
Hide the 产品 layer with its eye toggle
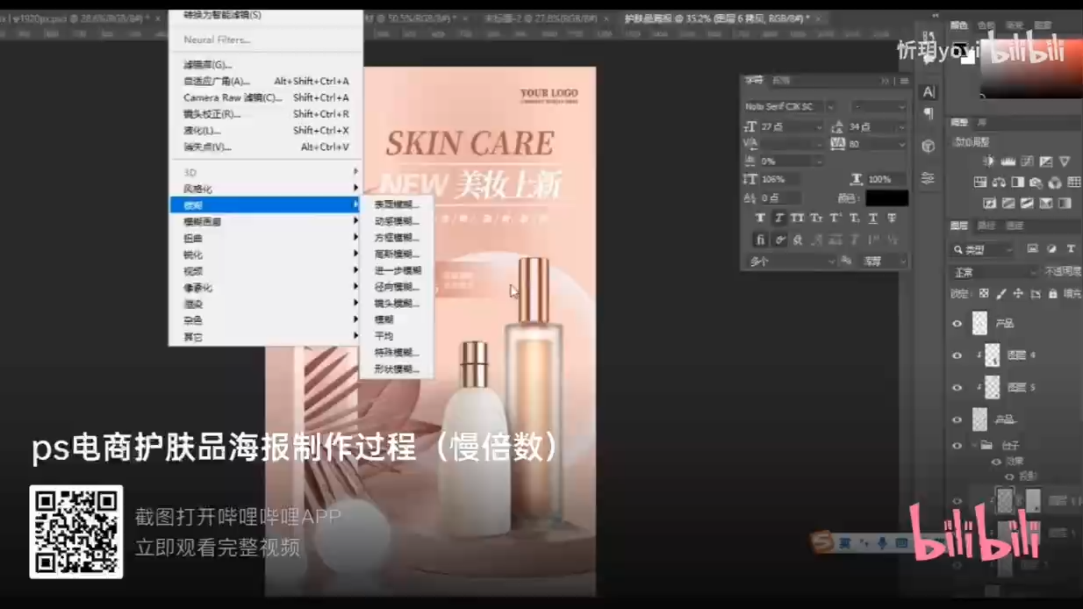point(956,323)
